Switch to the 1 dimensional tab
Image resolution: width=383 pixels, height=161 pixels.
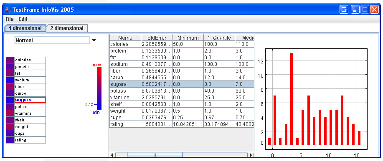[25, 28]
